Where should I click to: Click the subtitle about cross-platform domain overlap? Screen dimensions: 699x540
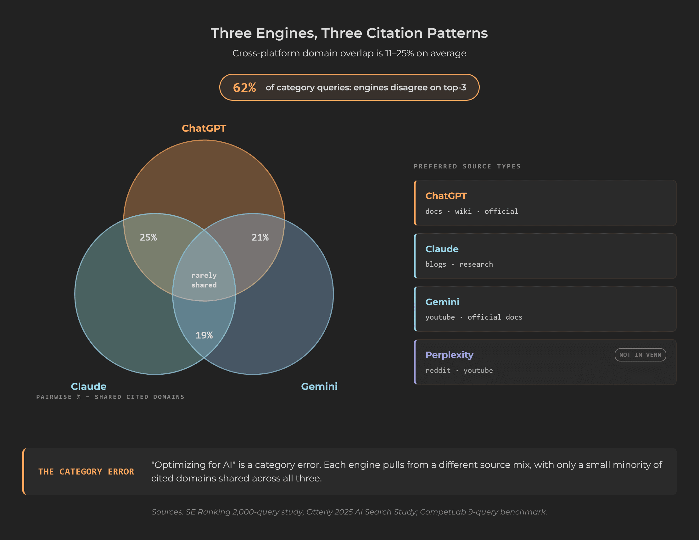click(349, 53)
